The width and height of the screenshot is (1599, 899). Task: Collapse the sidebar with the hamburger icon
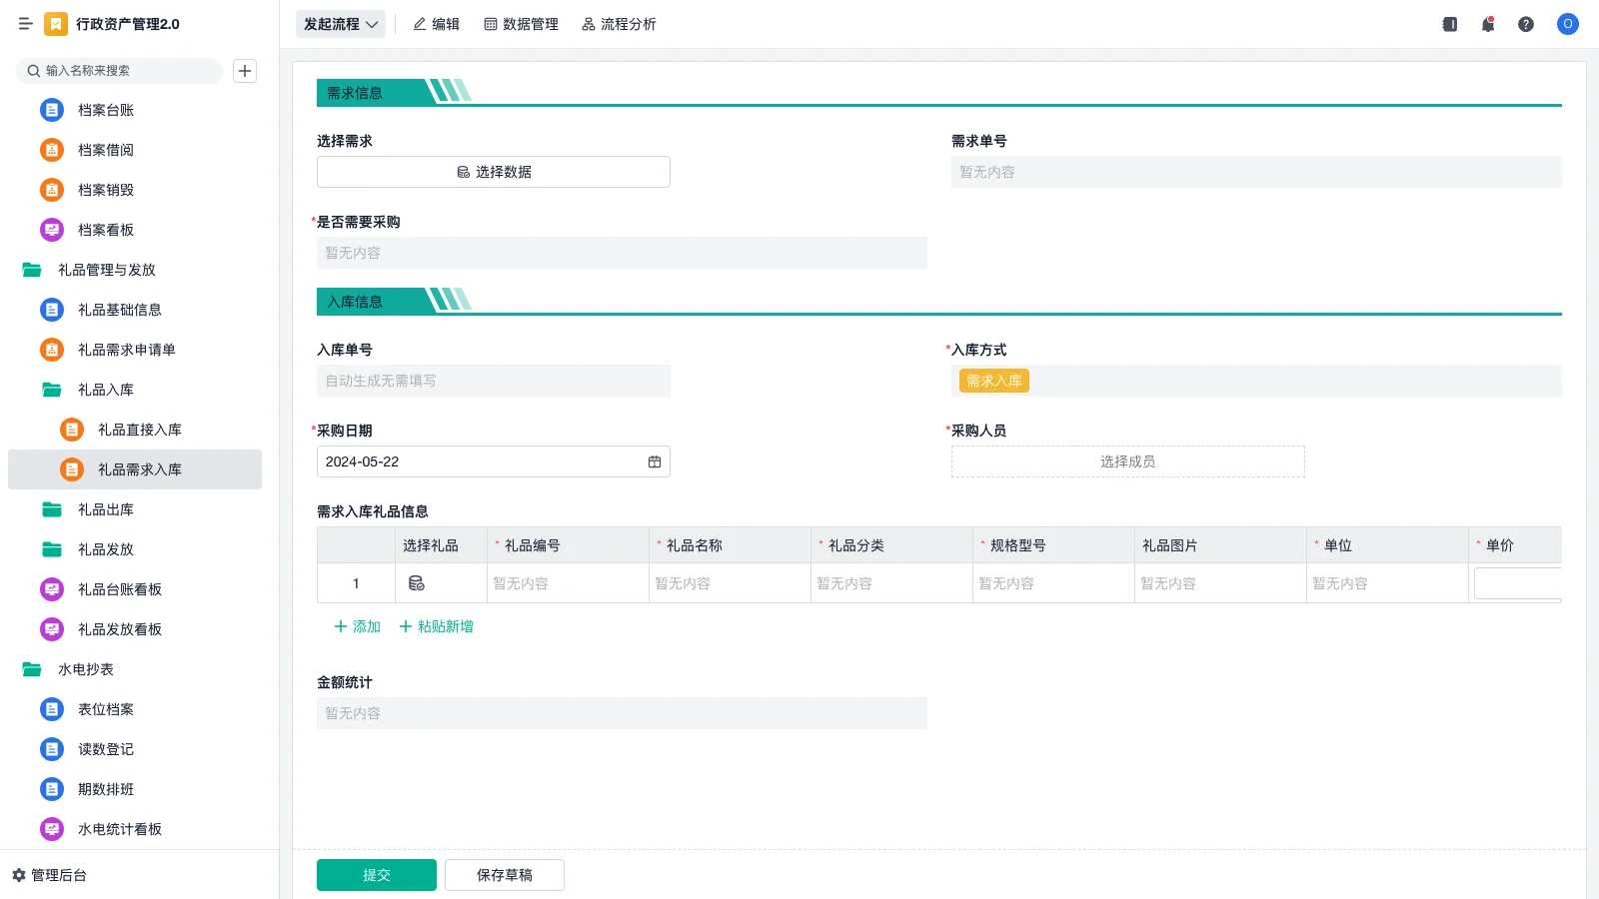coord(25,24)
